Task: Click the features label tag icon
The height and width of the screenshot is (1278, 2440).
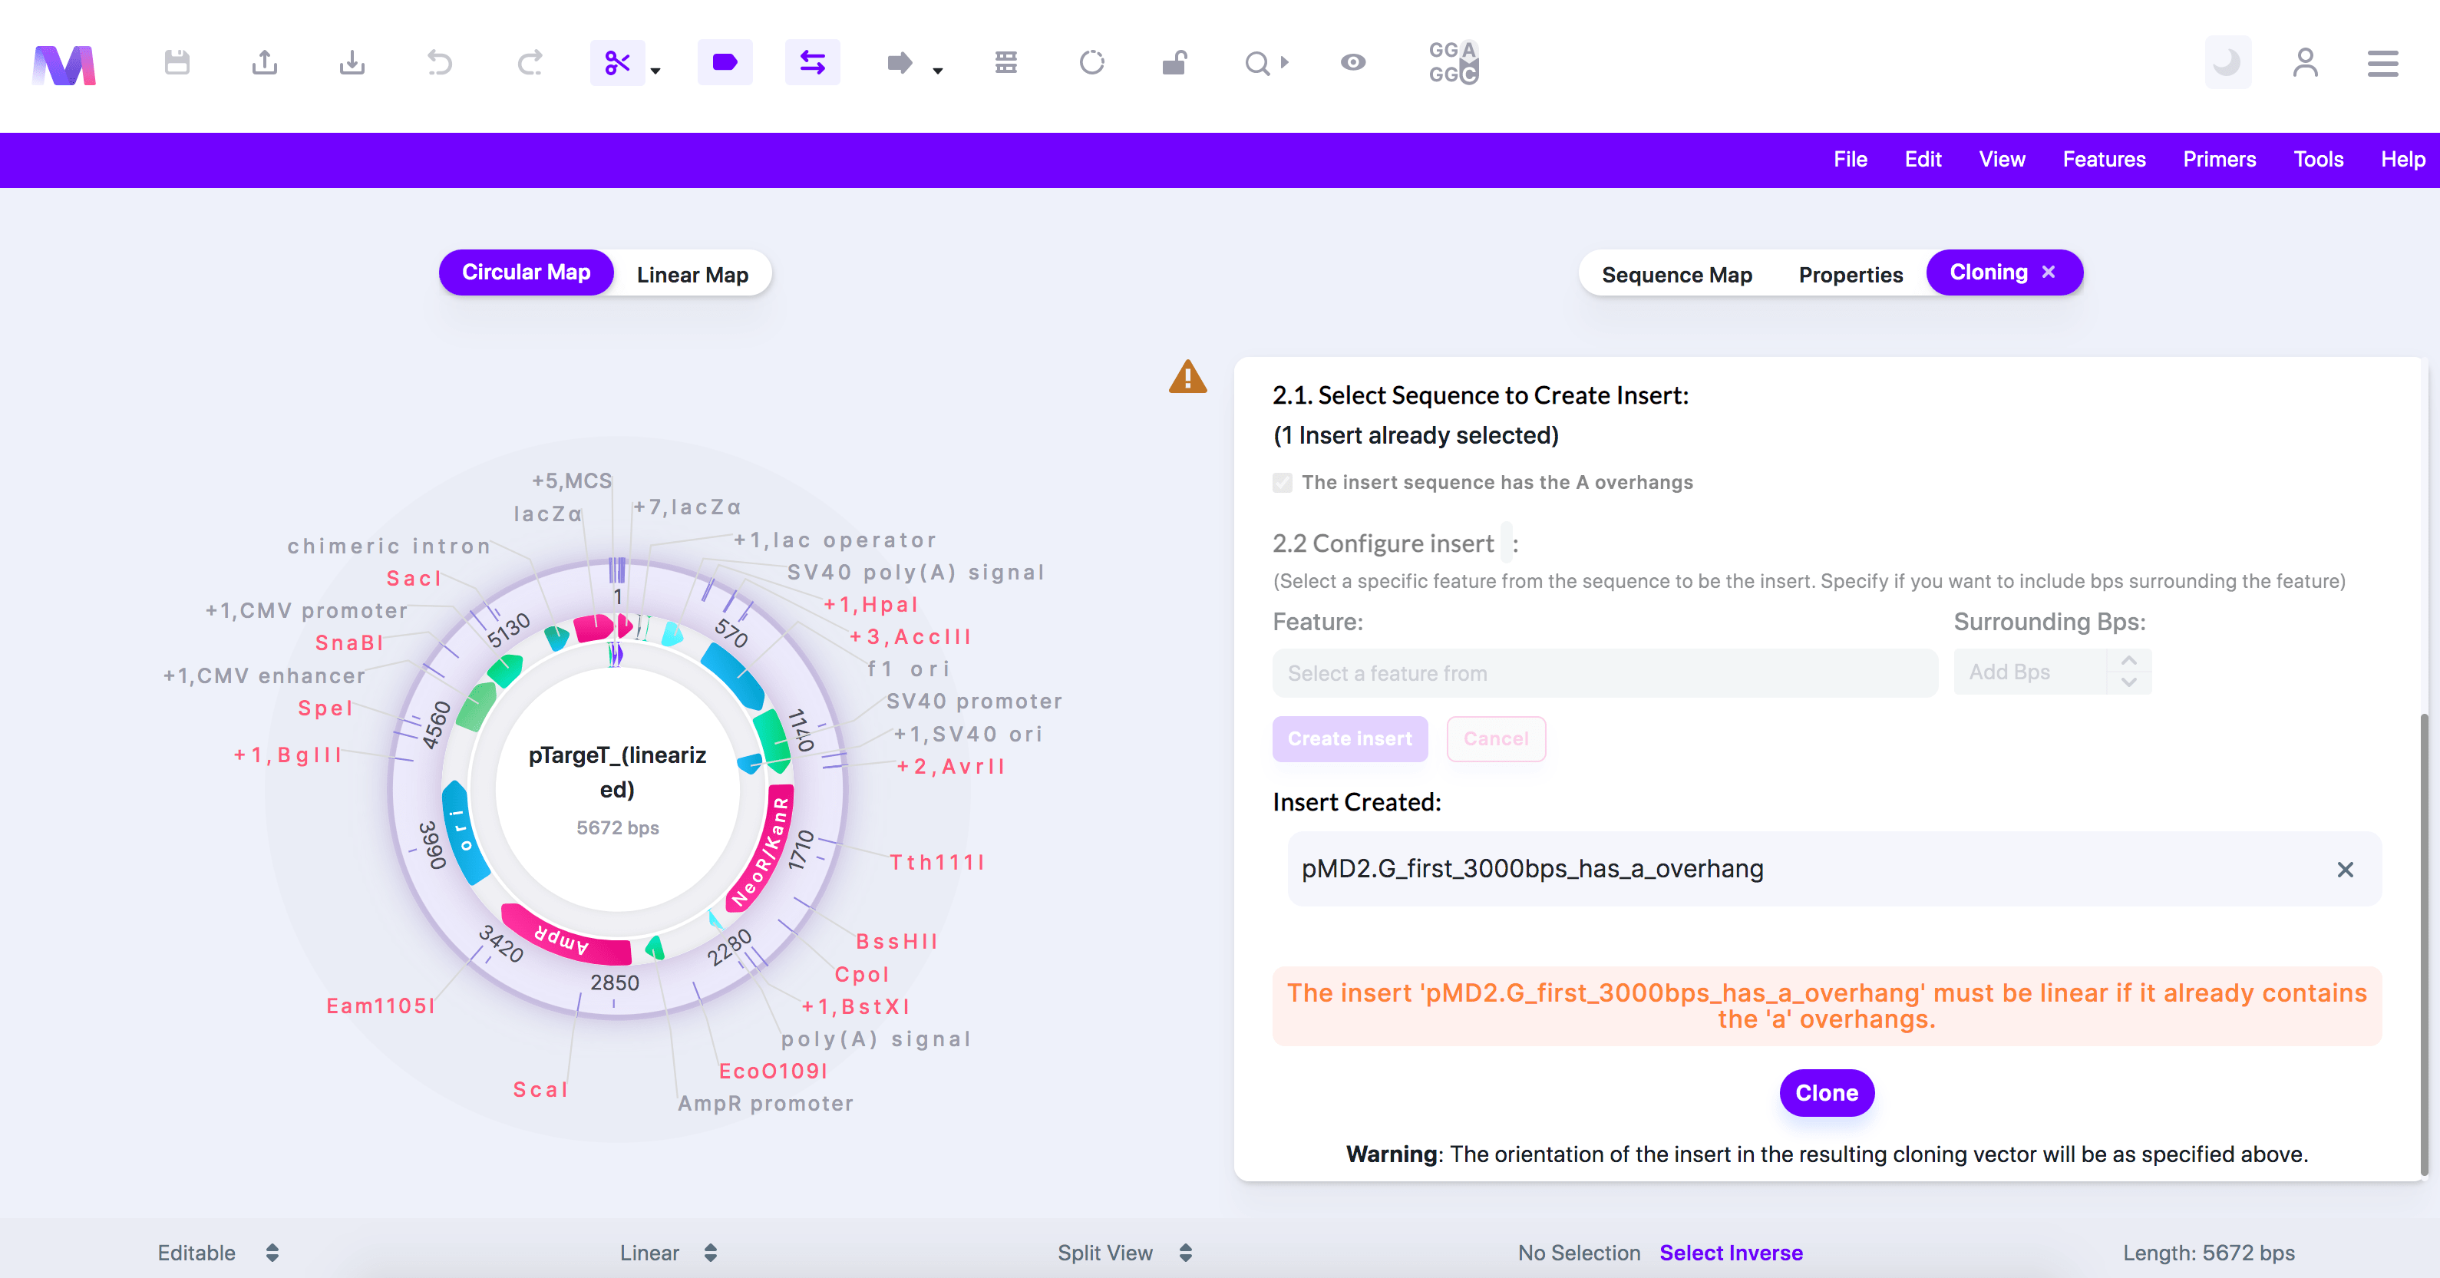Action: click(x=725, y=62)
